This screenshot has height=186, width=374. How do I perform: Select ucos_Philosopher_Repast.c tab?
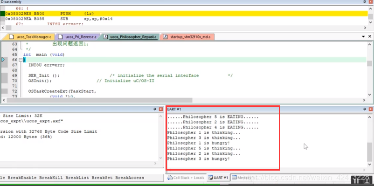[x=130, y=37]
